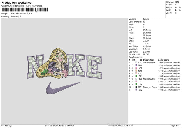The height and width of the screenshot is (128, 182).
Task: Click the light pink swatch with 1212 stitches
Action: (136, 73)
